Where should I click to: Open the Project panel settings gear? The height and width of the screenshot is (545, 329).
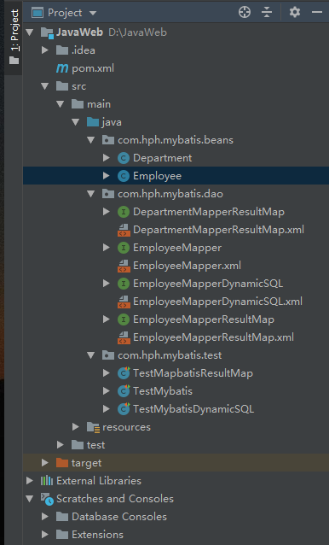295,13
